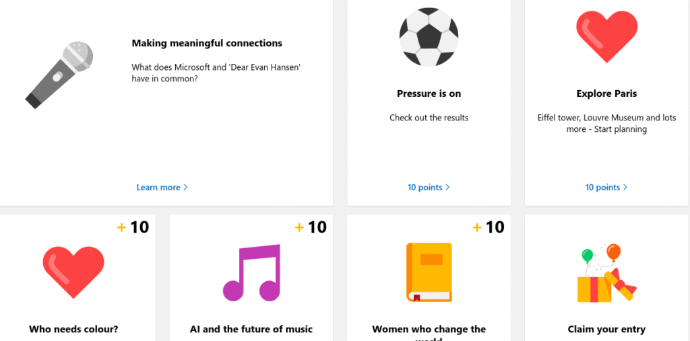This screenshot has width=690, height=341.
Task: Click the football icon on Pressure is on
Action: tap(429, 37)
